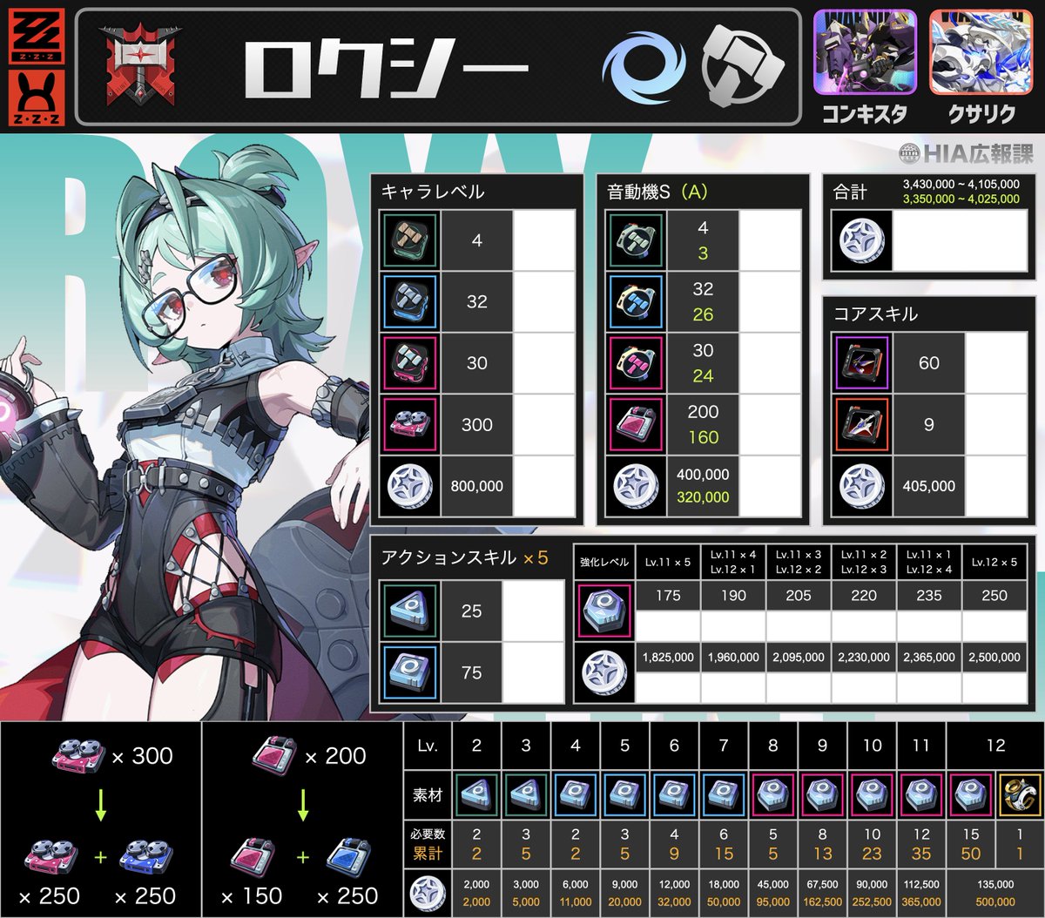Click the 3,350,000 ~ 4,025,000 yellow range
Screen dimensions: 1045x918
(961, 199)
